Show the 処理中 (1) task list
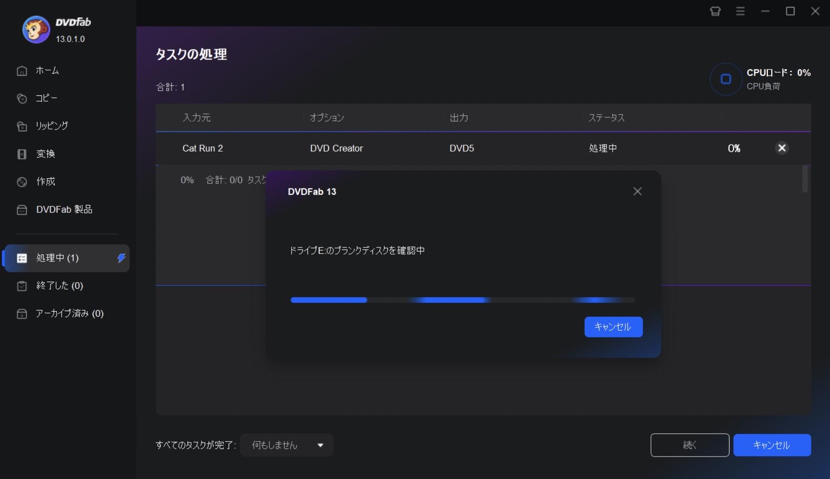The height and width of the screenshot is (479, 830). 66,258
